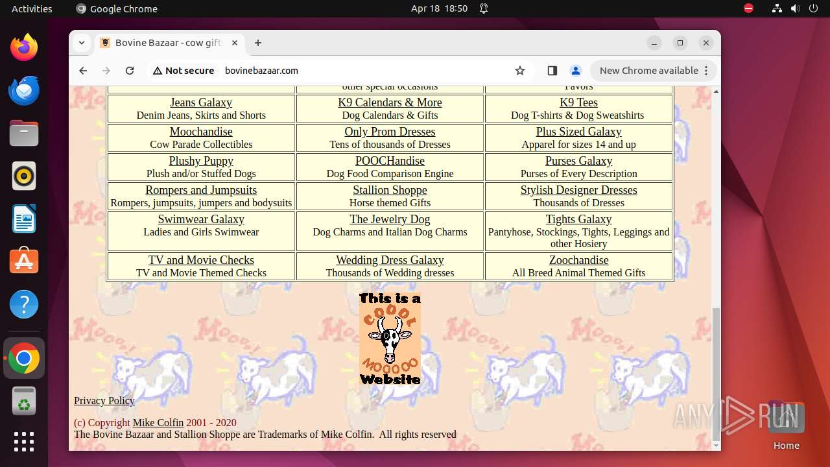Open Chrome three-dot menu
The width and height of the screenshot is (830, 467).
pos(707,71)
